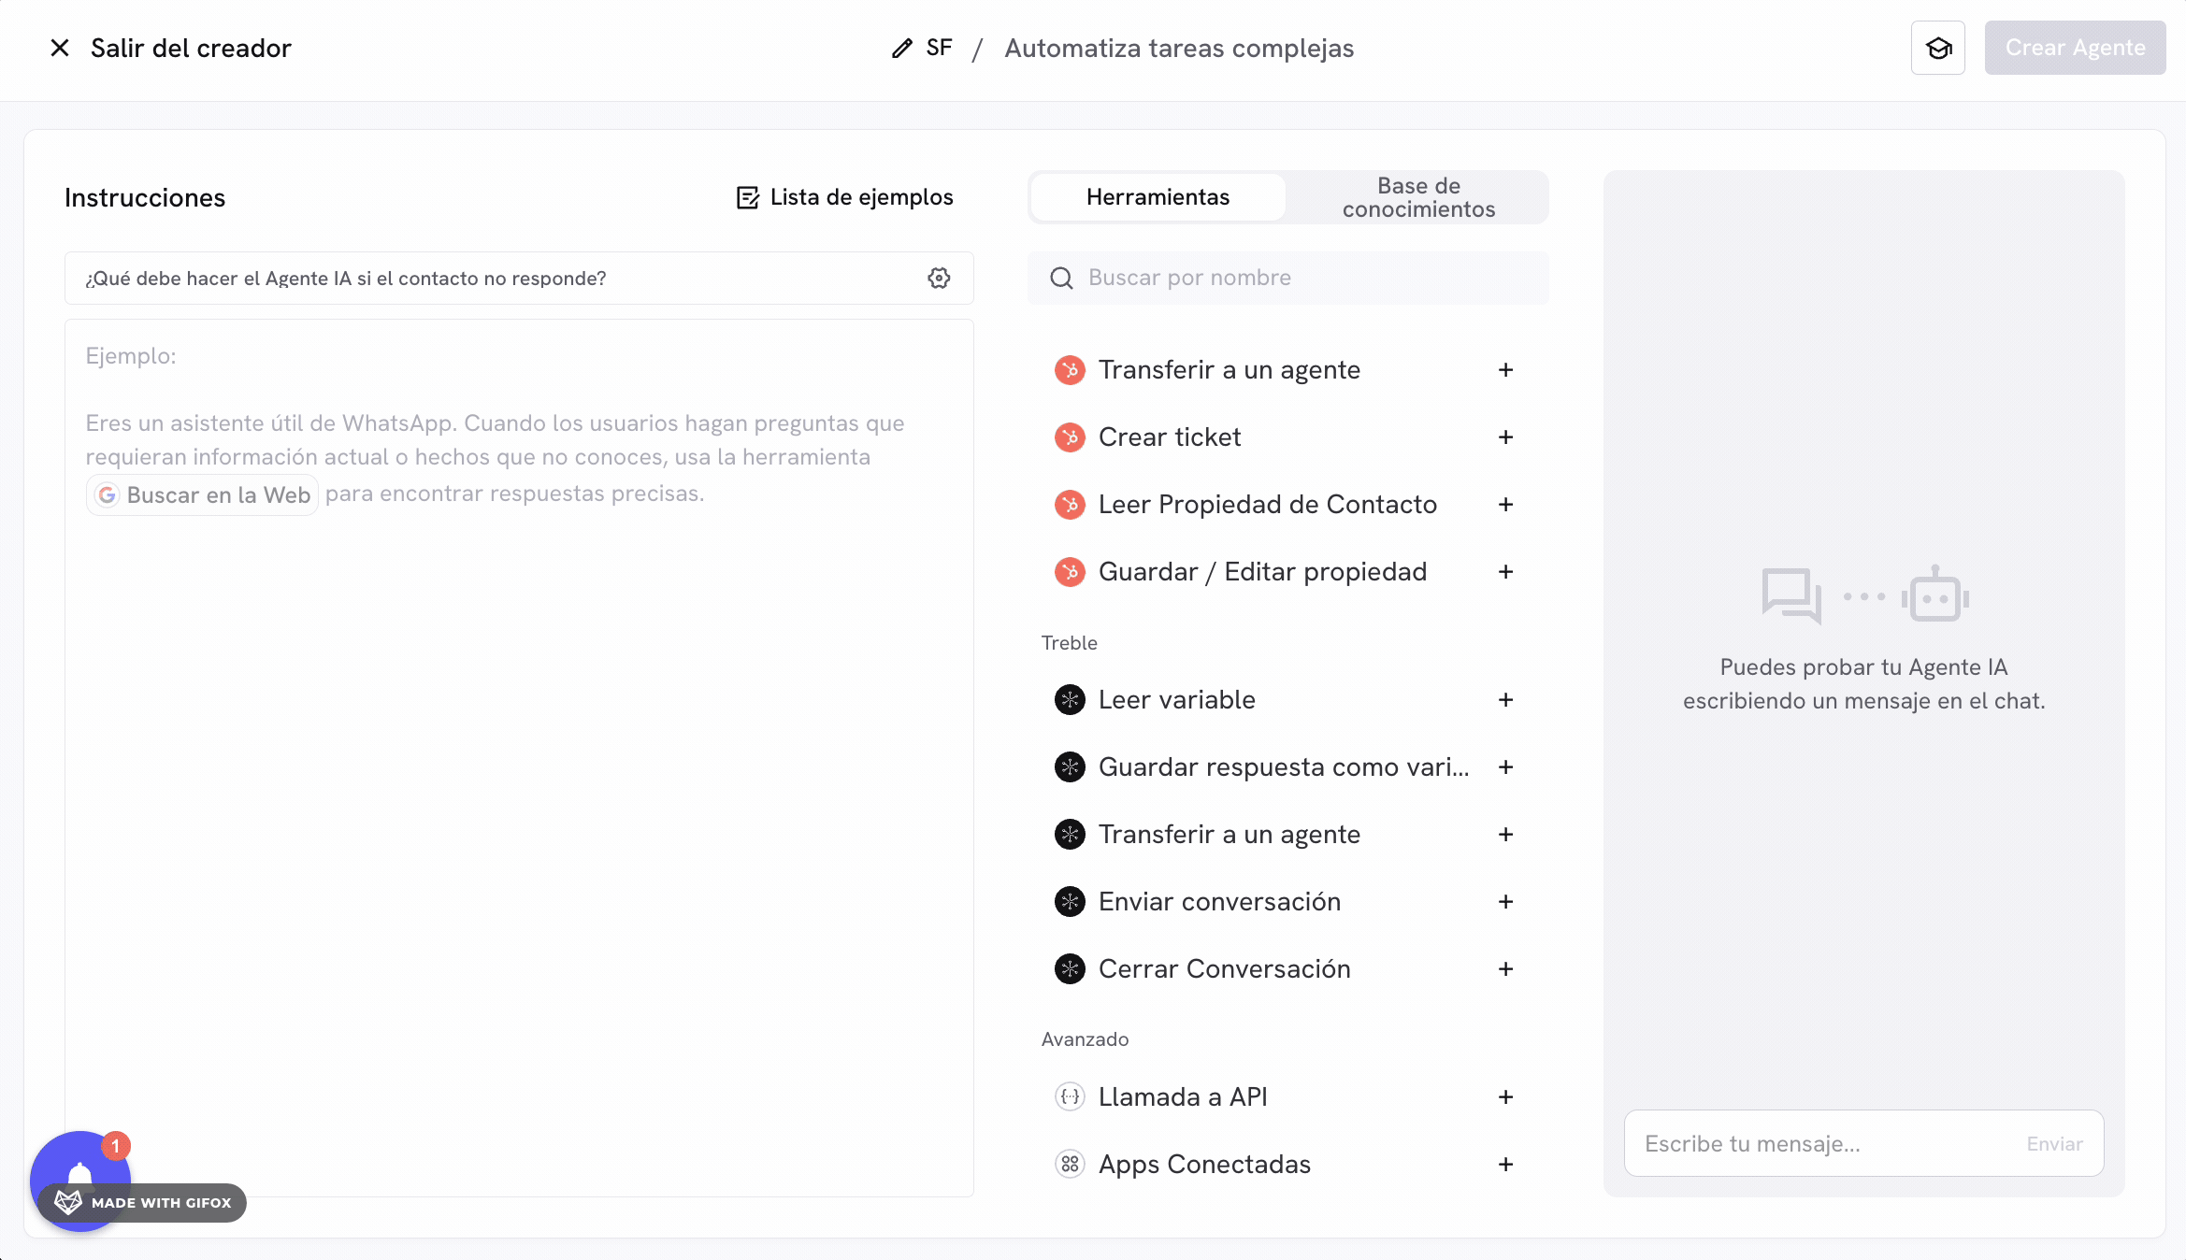Click the Treble icon beside Leer variable
The width and height of the screenshot is (2186, 1260).
pos(1069,699)
